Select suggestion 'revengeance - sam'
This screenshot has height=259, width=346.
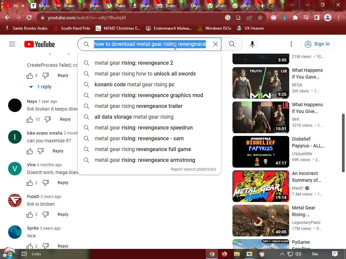click(149, 139)
